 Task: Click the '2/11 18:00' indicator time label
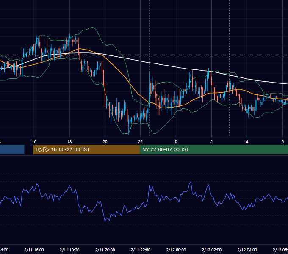pos(69,250)
